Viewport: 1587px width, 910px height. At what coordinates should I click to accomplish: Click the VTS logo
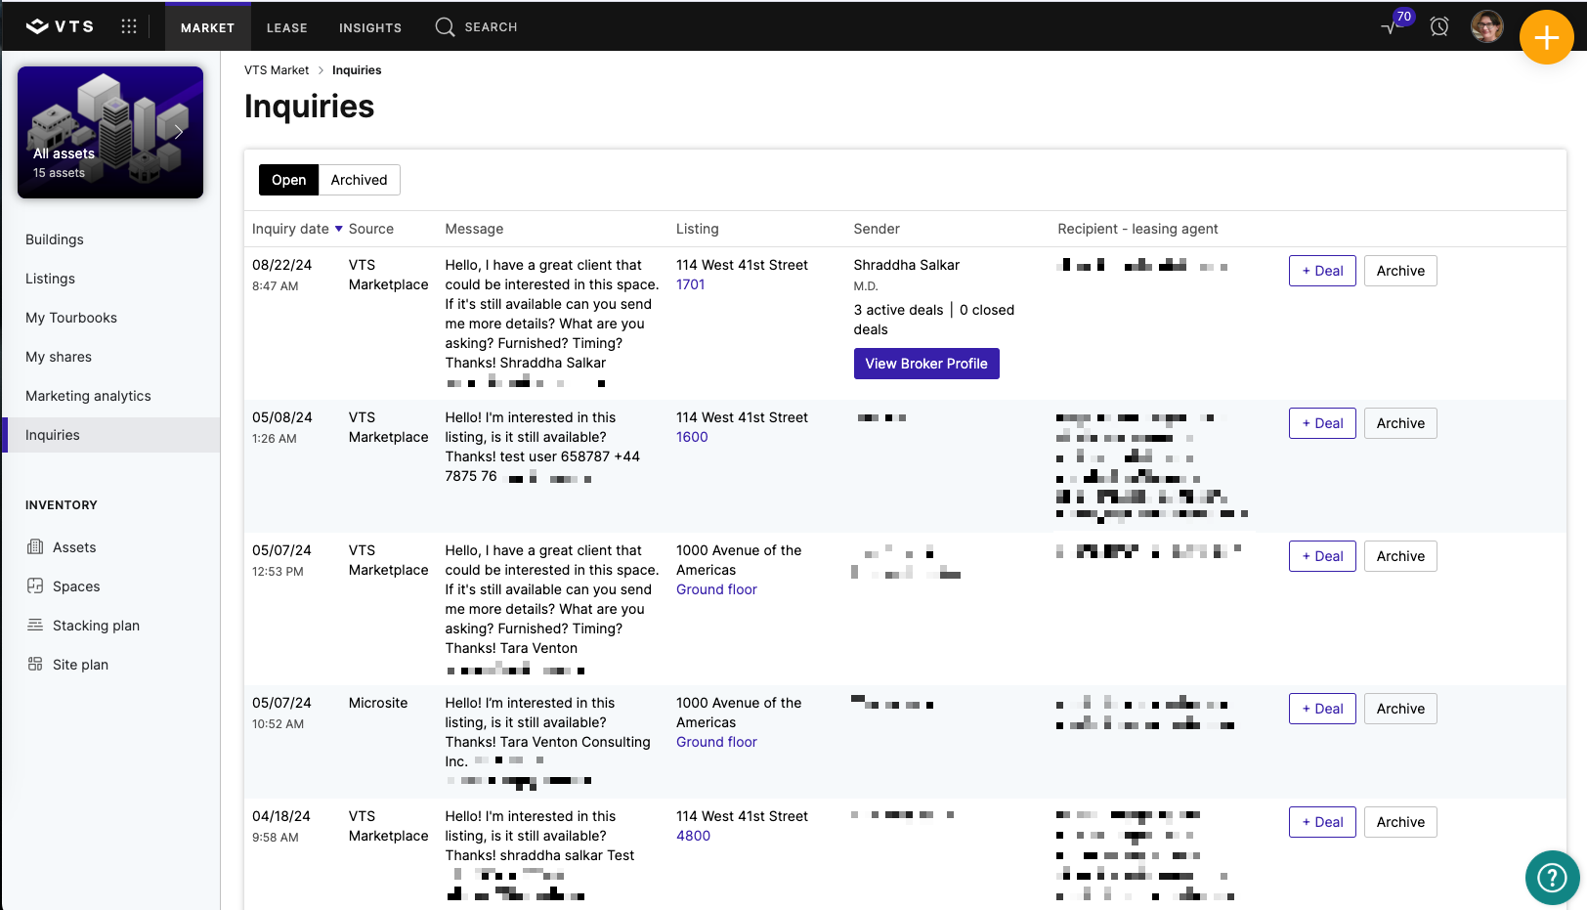60,26
